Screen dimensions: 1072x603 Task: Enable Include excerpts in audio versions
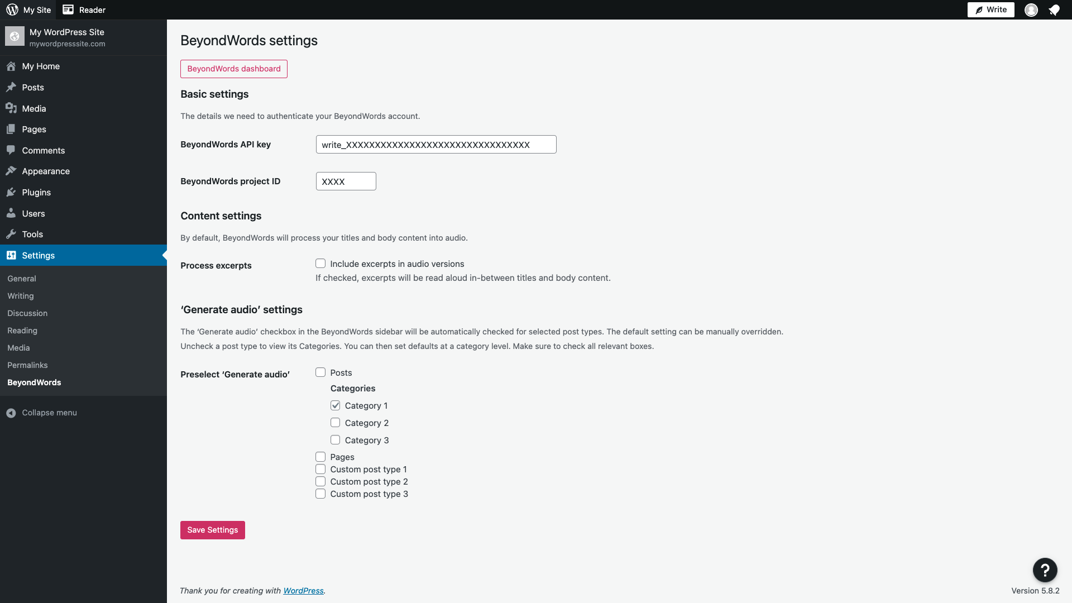click(x=320, y=264)
